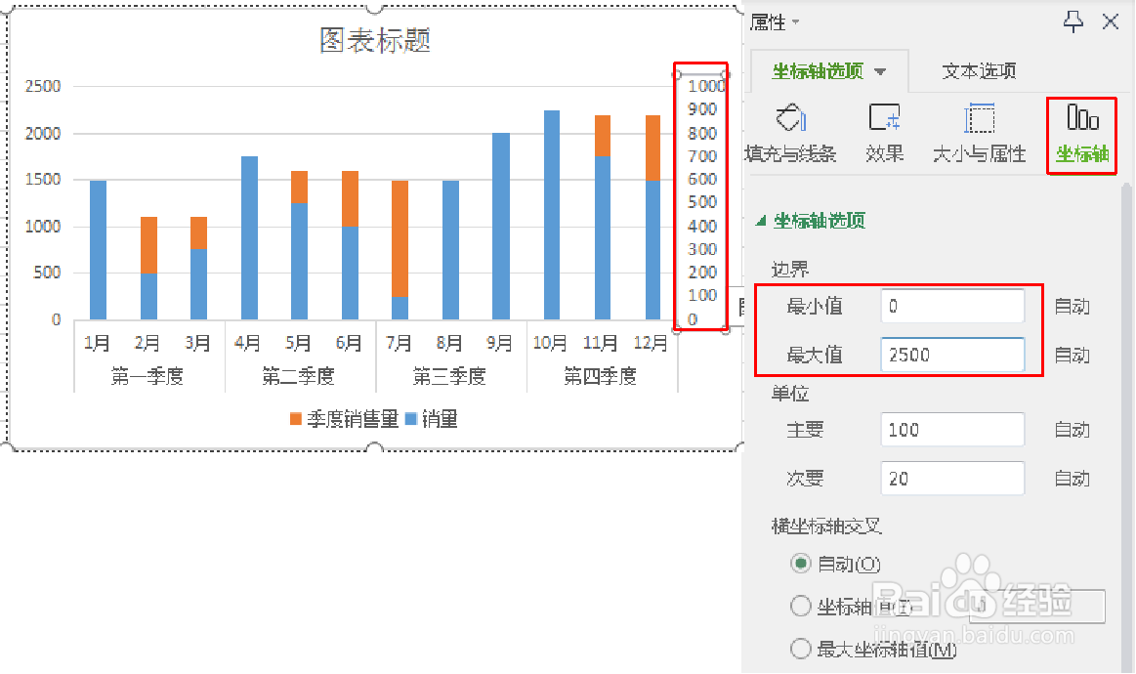The height and width of the screenshot is (674, 1136).
Task: Select the blue bar for 10月
Action: coord(551,215)
